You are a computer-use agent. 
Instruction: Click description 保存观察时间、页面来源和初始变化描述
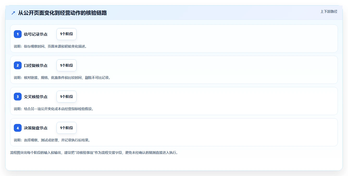pos(50,46)
